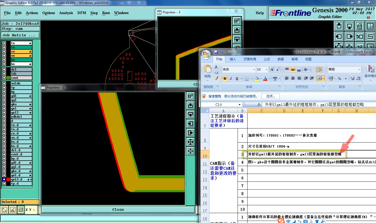
Task: Click the Excel cut scissors icon
Action: pyautogui.click(x=216, y=67)
